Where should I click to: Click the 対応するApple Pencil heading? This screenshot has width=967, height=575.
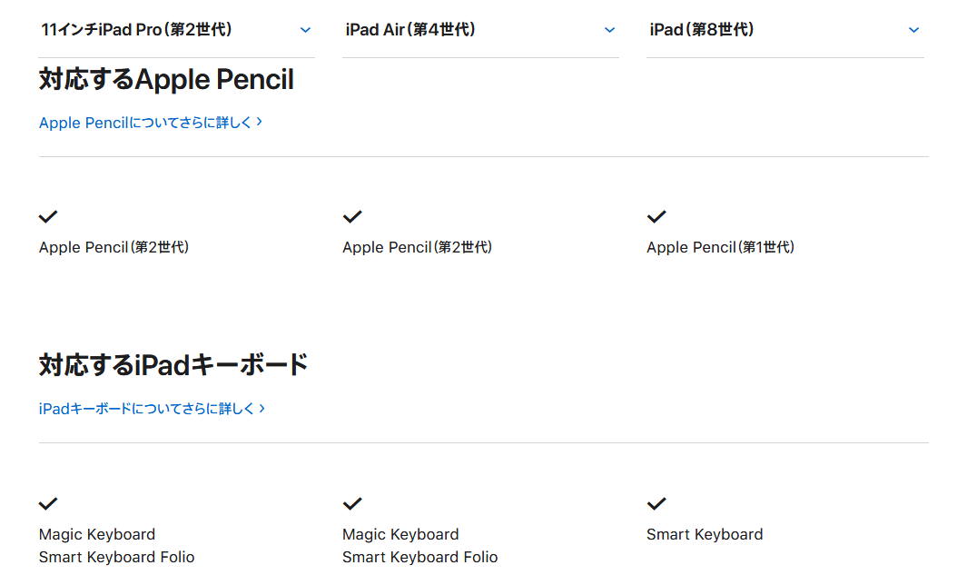click(x=166, y=80)
